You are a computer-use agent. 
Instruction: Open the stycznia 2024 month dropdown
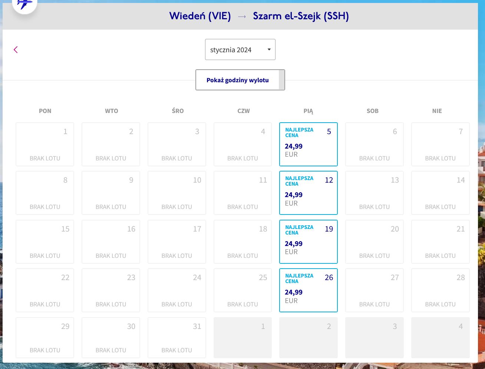(240, 49)
